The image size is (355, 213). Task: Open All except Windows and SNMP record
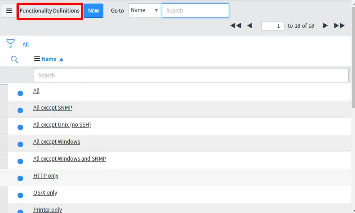click(70, 159)
